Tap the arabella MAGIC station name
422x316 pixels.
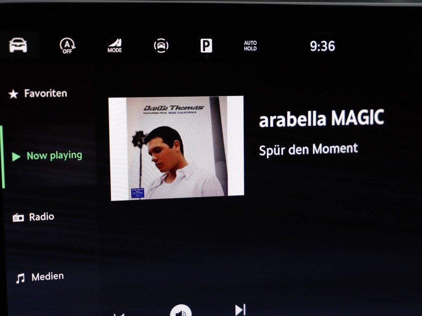coord(321,118)
